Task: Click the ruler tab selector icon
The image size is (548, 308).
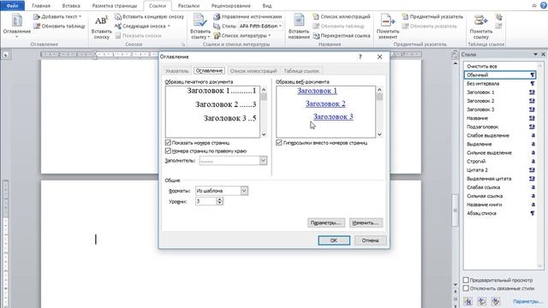Action: point(6,55)
